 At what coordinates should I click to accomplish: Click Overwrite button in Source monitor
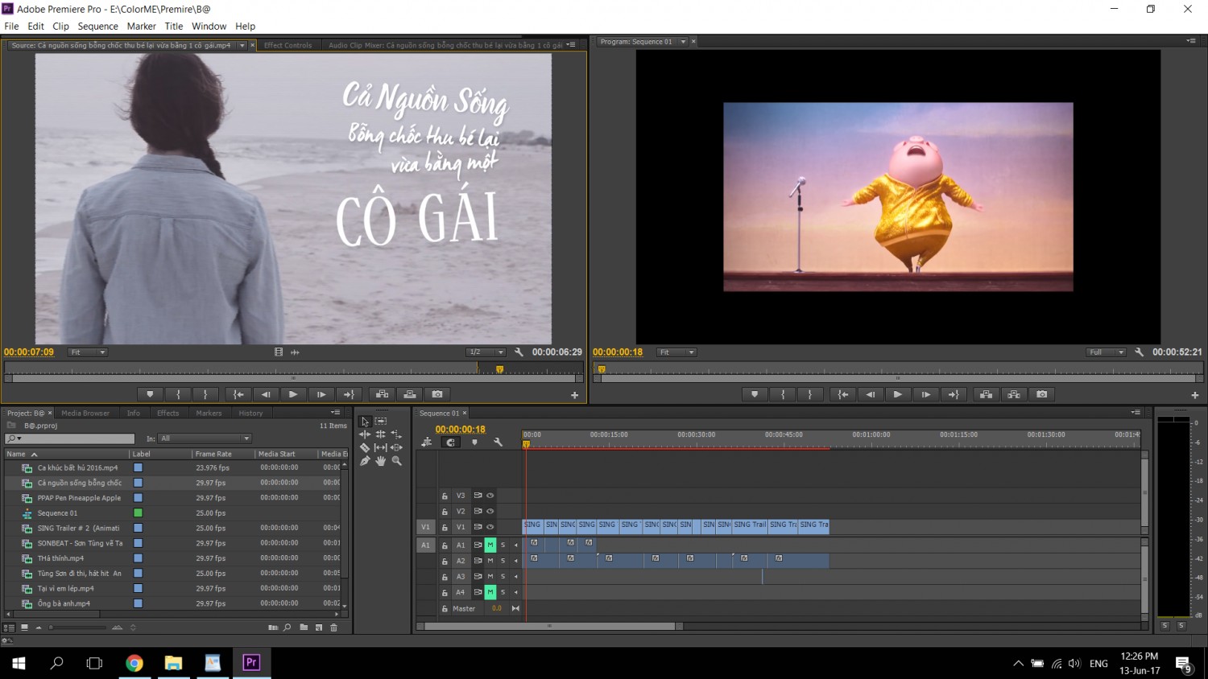click(x=410, y=394)
